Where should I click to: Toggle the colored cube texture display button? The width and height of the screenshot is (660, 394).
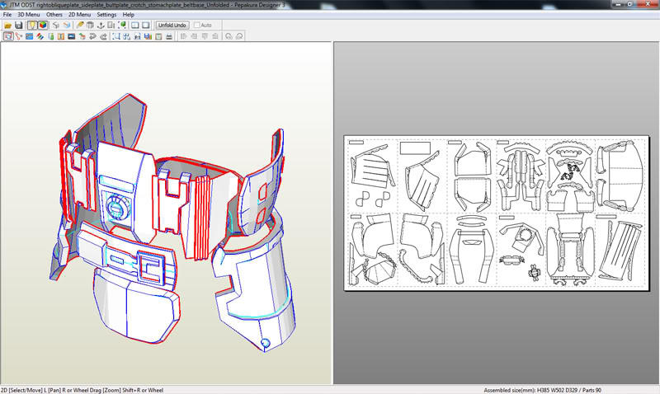pyautogui.click(x=43, y=26)
